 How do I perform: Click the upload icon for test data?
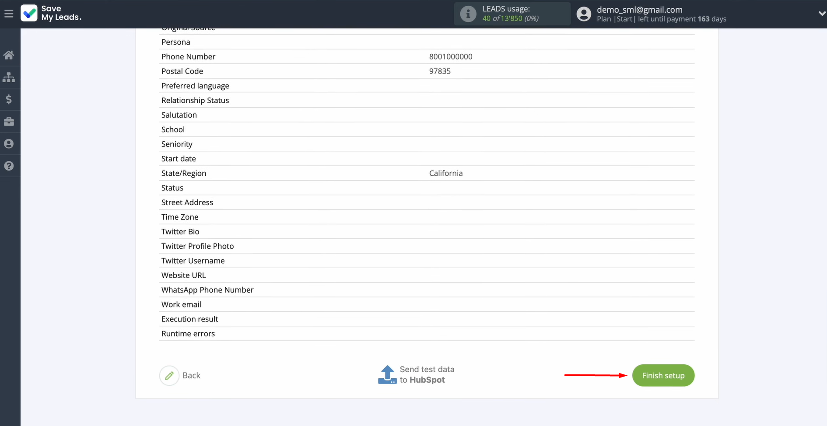click(387, 375)
